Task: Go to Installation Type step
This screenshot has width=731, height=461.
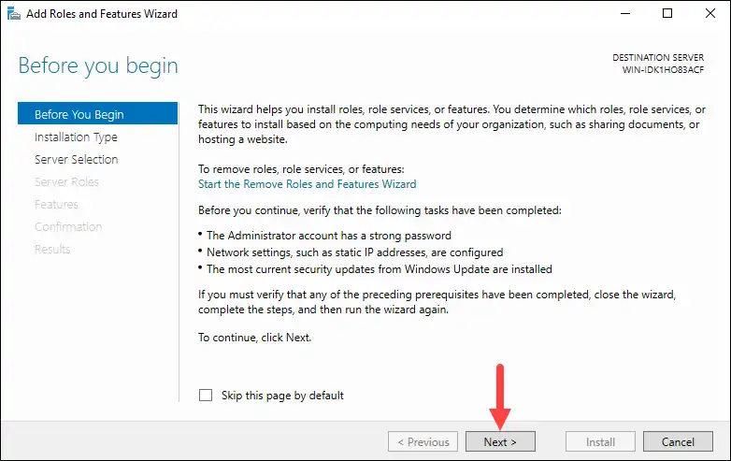Action: 76,137
